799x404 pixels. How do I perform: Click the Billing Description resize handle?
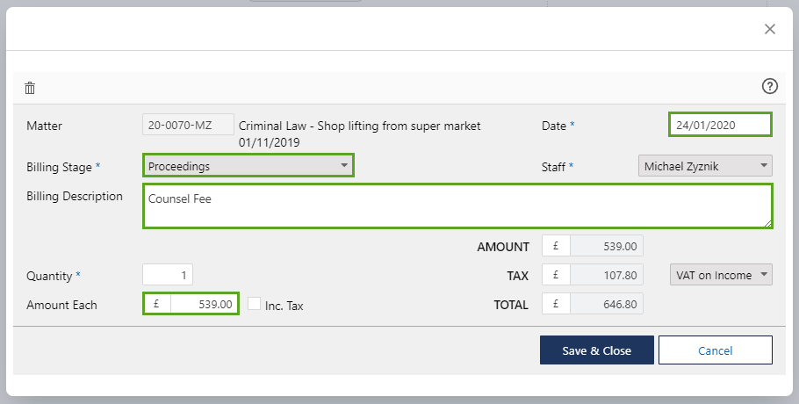coord(767,223)
